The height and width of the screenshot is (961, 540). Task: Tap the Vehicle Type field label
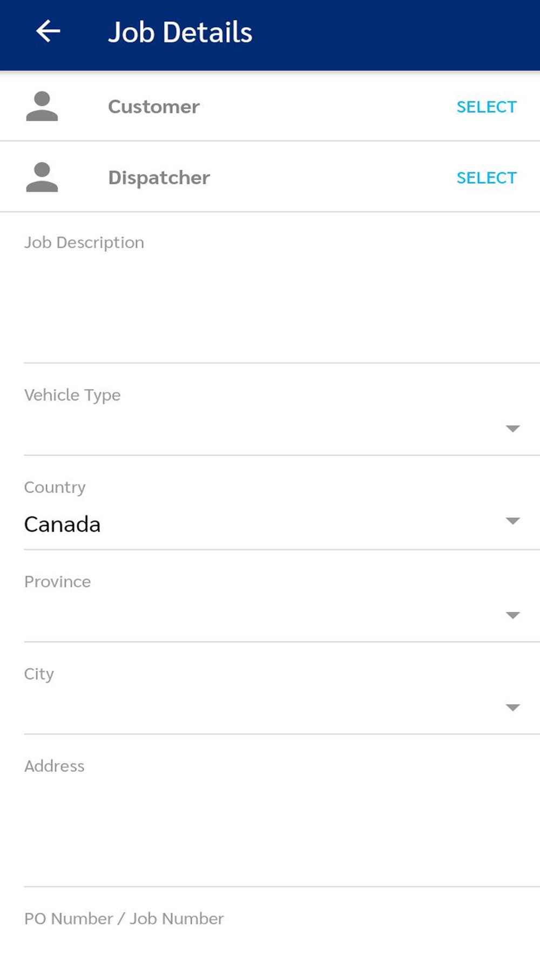point(72,395)
